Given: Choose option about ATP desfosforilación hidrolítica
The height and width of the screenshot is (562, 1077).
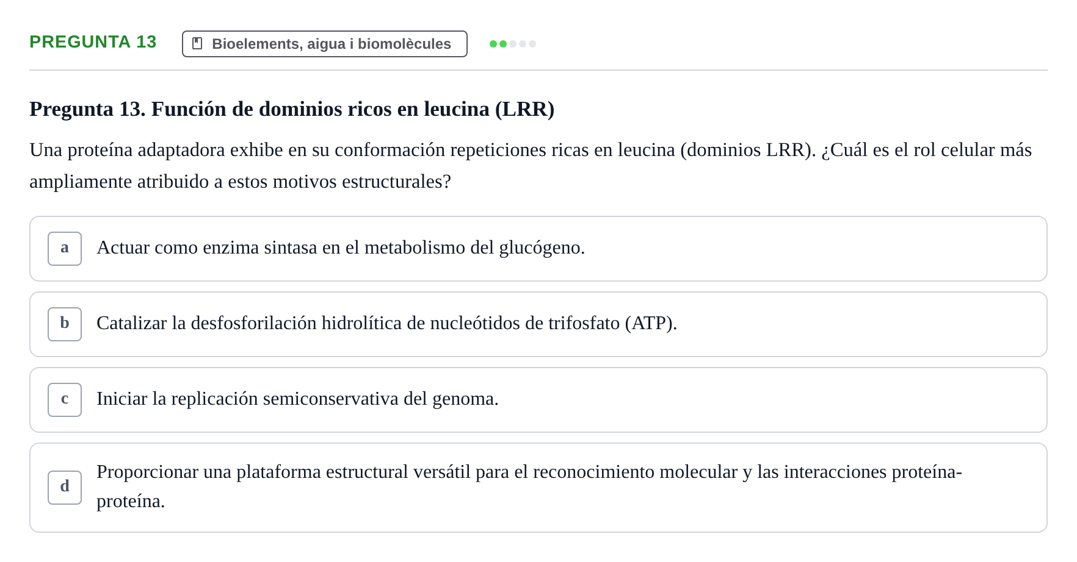Looking at the screenshot, I should [x=538, y=324].
